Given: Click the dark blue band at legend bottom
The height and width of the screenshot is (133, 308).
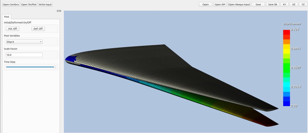Looking at the screenshot, I should (x=286, y=104).
